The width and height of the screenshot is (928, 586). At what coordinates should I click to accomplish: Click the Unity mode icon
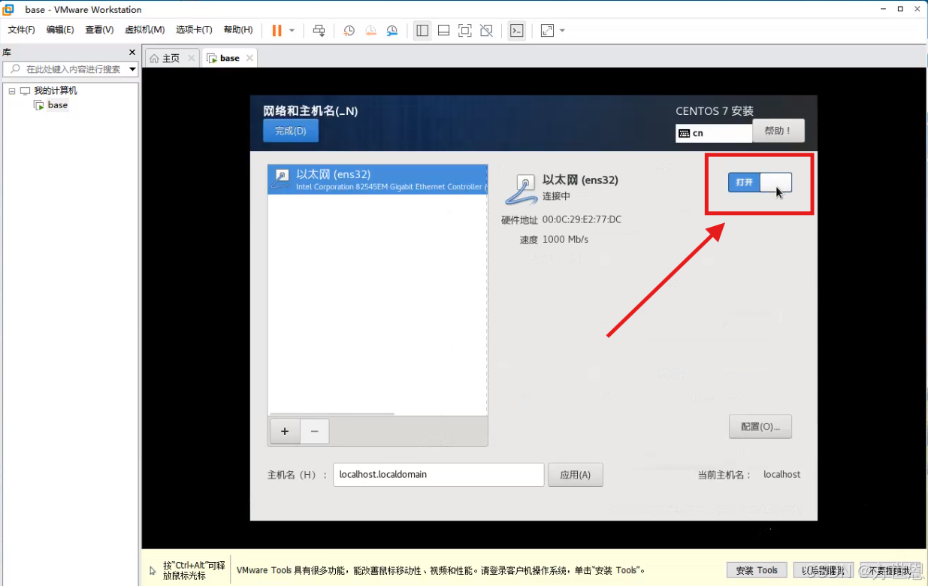(486, 30)
